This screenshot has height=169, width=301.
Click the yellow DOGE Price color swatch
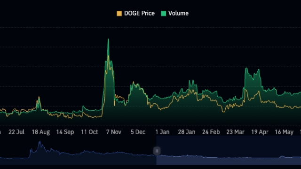click(x=119, y=14)
